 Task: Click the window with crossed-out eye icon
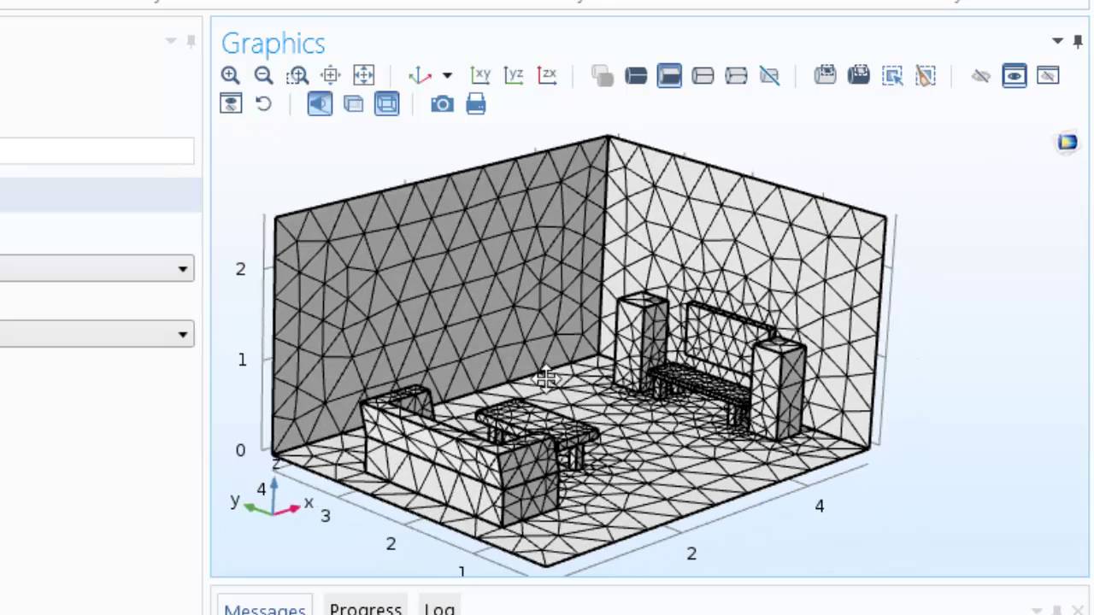(1048, 75)
